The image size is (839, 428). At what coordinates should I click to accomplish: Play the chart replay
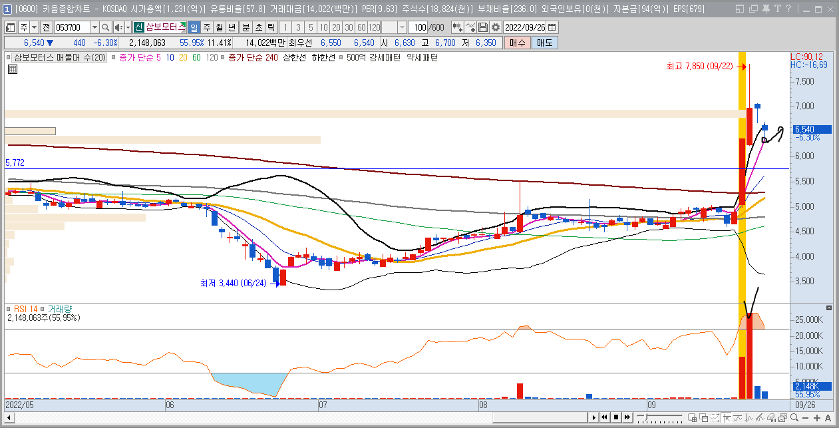coord(594,418)
